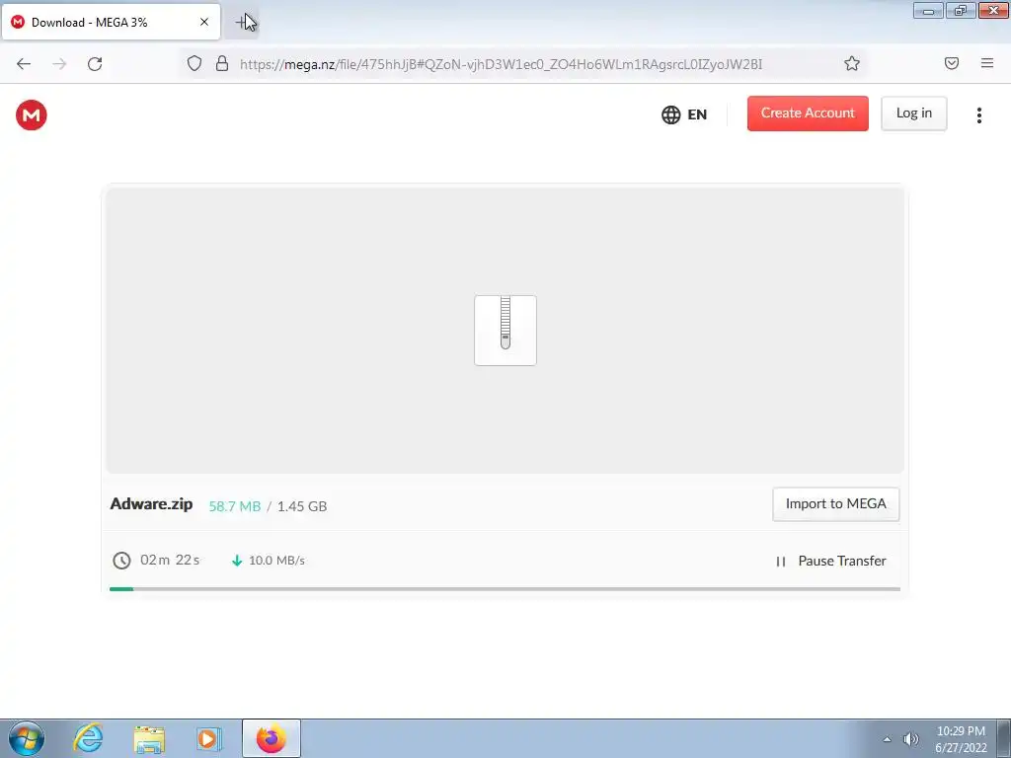Viewport: 1011px width, 758px height.
Task: Open the language globe selector EN
Action: 684,114
